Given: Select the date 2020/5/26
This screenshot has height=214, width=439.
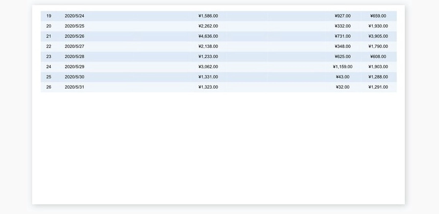Looking at the screenshot, I should pyautogui.click(x=75, y=36).
